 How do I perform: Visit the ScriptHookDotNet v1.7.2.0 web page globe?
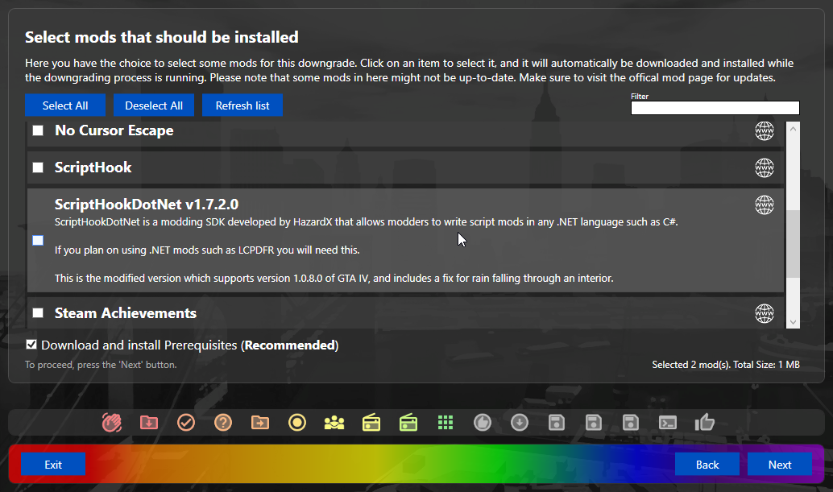click(765, 205)
